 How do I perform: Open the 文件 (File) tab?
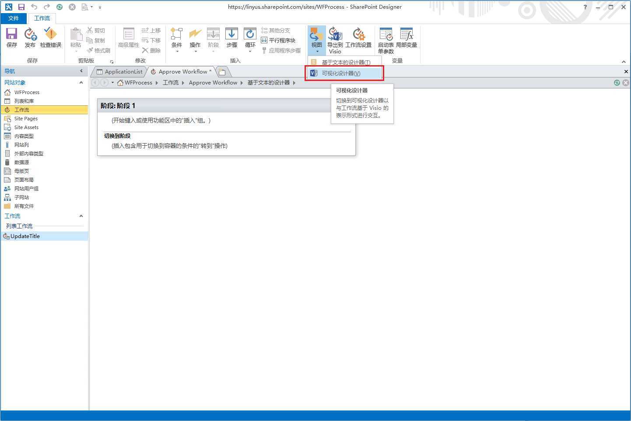[x=14, y=18]
